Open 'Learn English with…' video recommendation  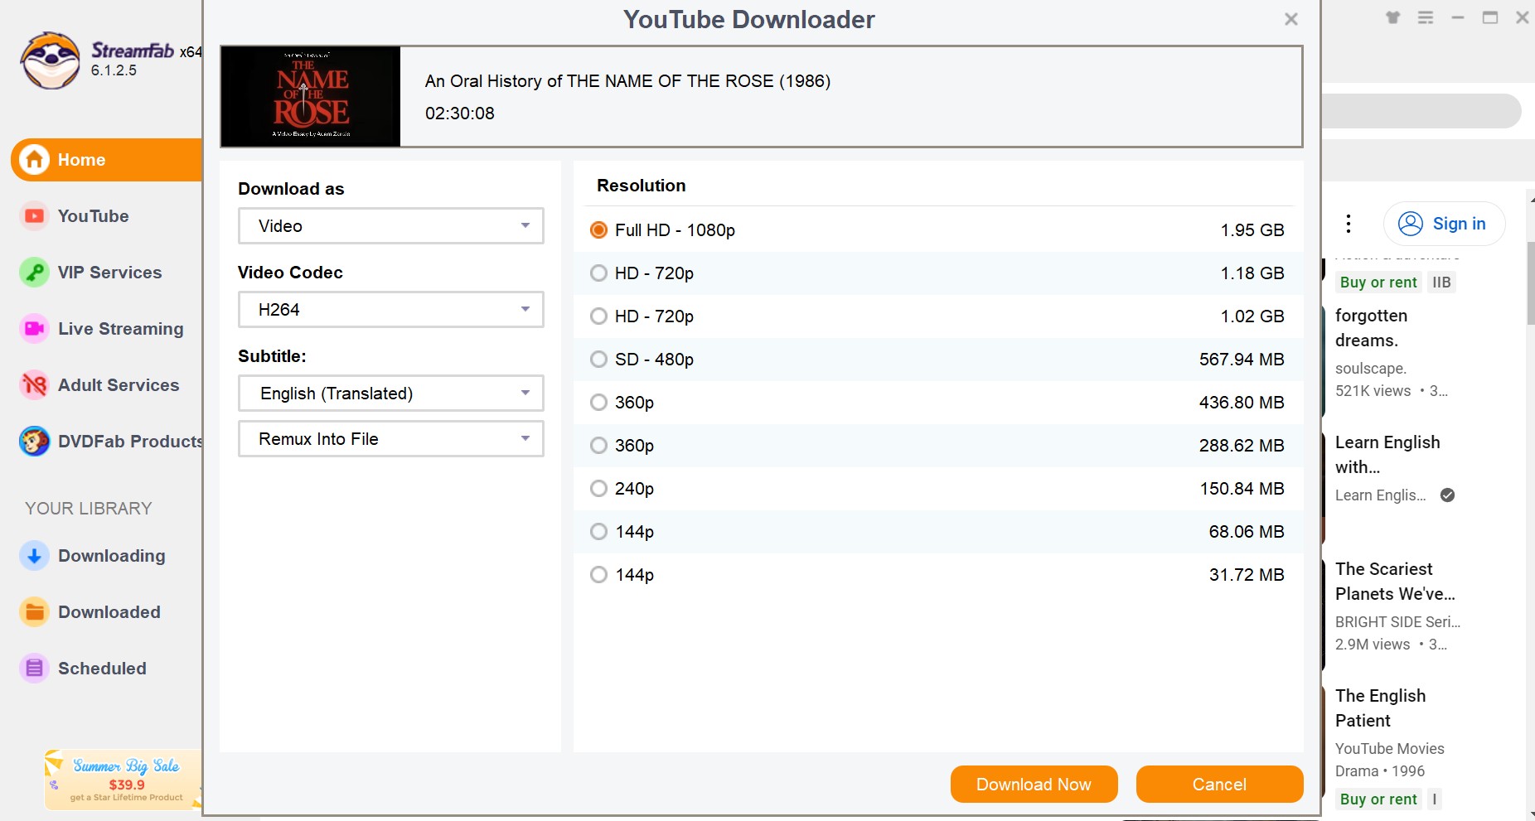point(1387,455)
